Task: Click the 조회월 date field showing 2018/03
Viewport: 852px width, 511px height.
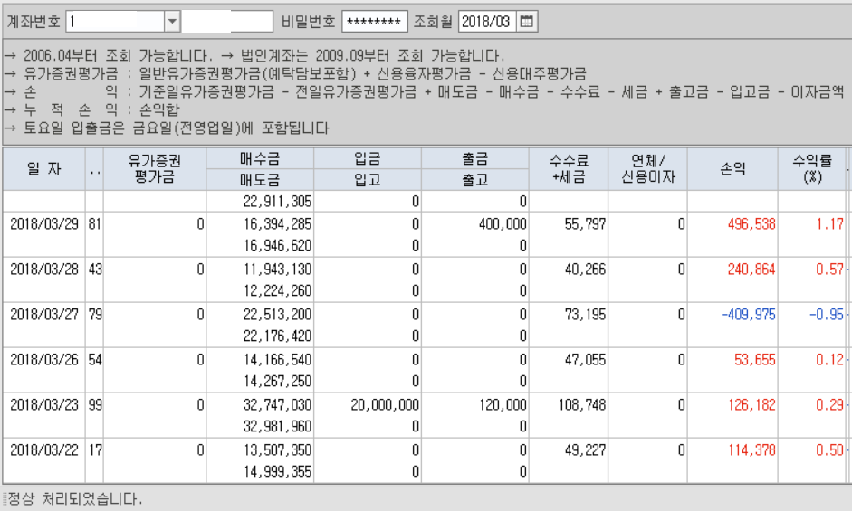Action: tap(486, 21)
